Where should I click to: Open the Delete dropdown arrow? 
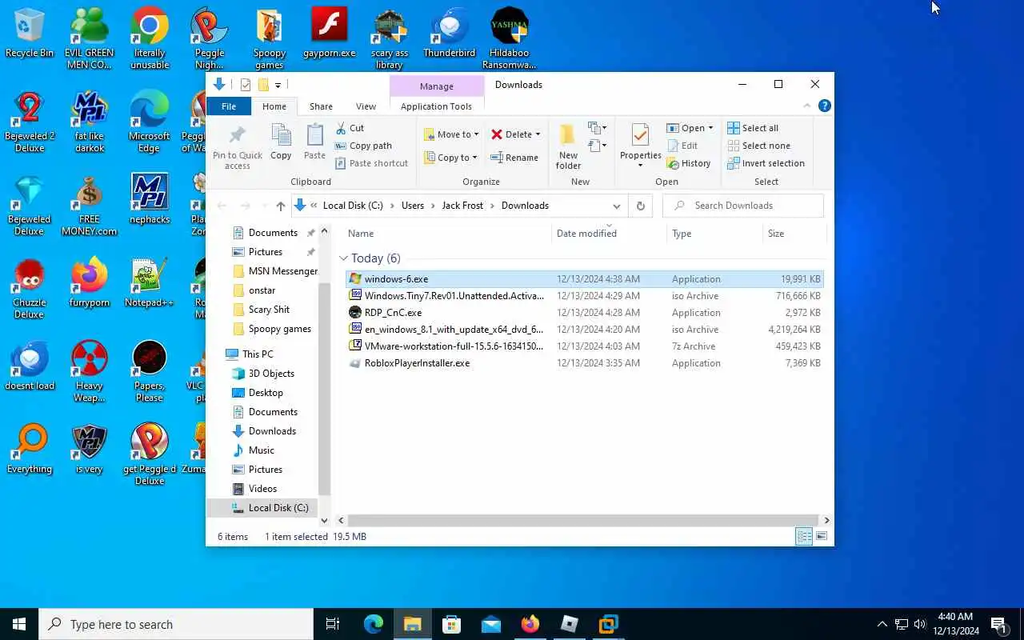(x=538, y=134)
